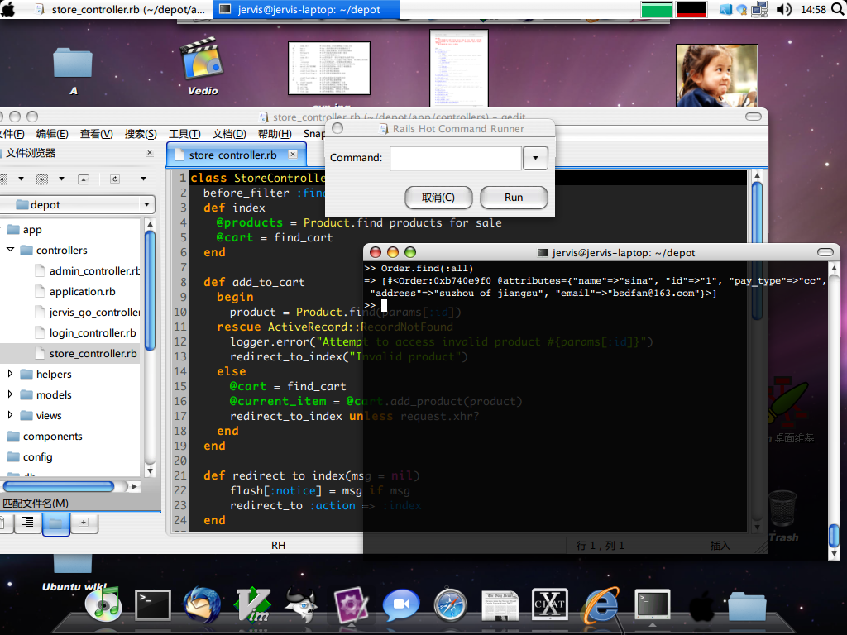
Task: Open the blue folder at the dock's end
Action: tap(747, 606)
